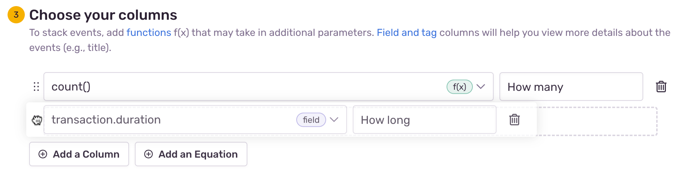The width and height of the screenshot is (681, 172).
Task: Click the plus icon in Add a Column
Action: (x=43, y=154)
